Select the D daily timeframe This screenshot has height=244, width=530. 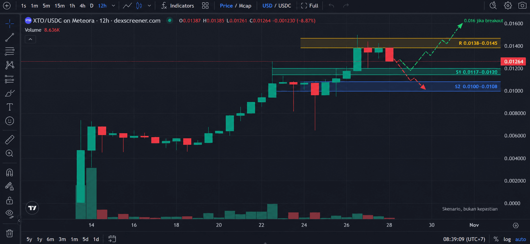pos(92,6)
